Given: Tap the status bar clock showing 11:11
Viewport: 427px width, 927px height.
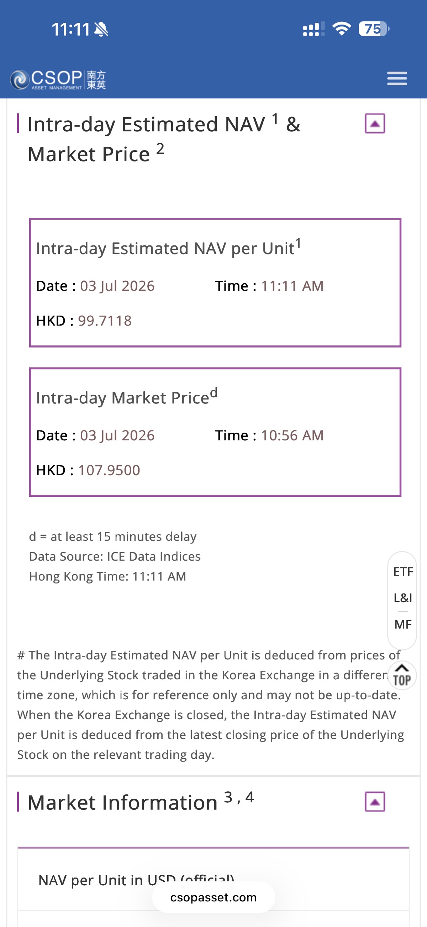Looking at the screenshot, I should (71, 29).
